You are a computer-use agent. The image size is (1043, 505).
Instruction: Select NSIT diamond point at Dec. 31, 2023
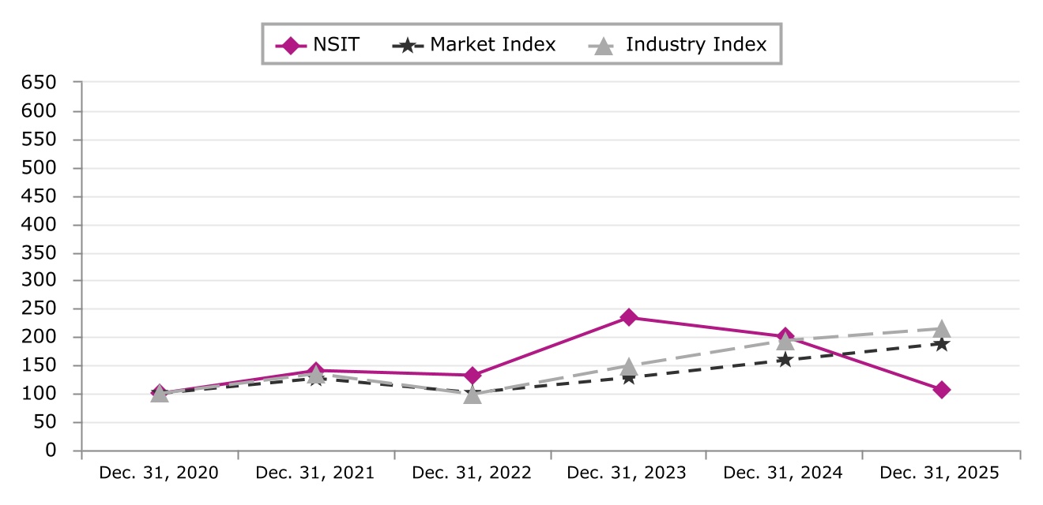pos(628,317)
